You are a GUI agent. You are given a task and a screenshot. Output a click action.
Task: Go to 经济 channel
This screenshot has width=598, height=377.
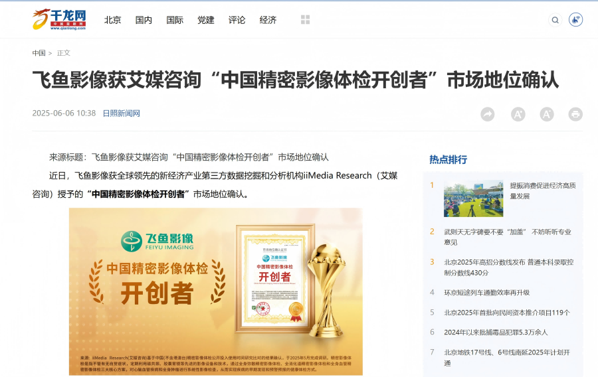point(268,20)
